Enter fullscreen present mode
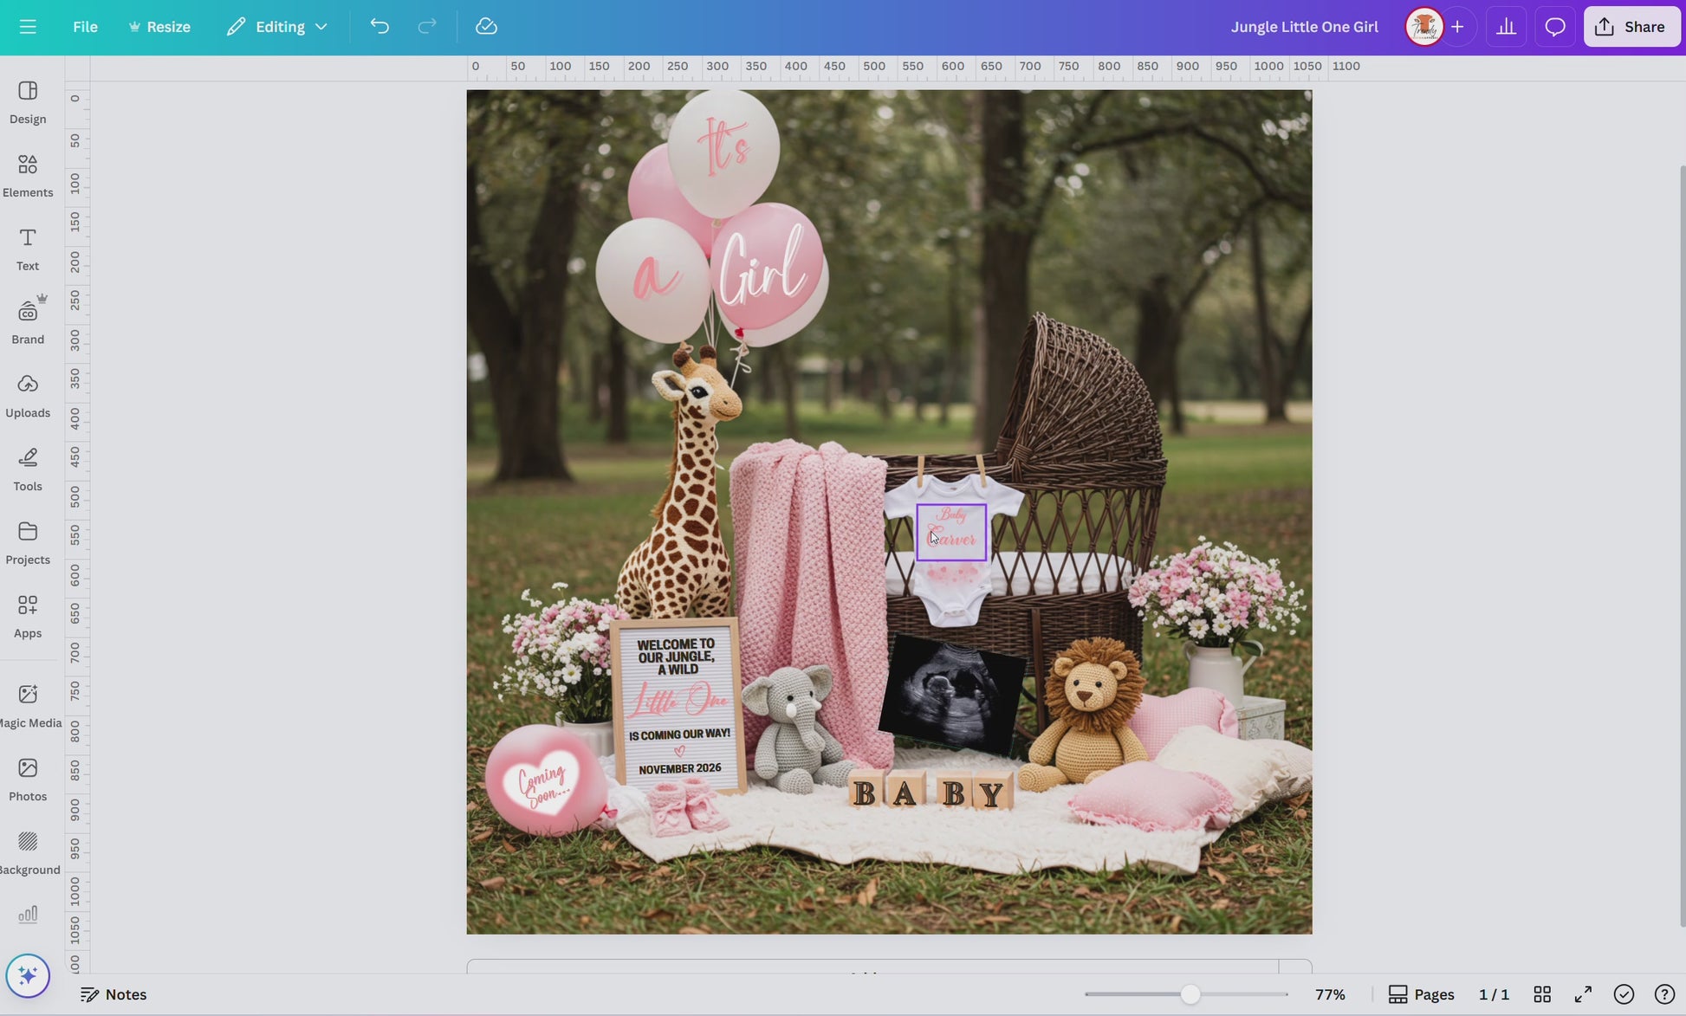Viewport: 1686px width, 1016px height. [x=1583, y=994]
